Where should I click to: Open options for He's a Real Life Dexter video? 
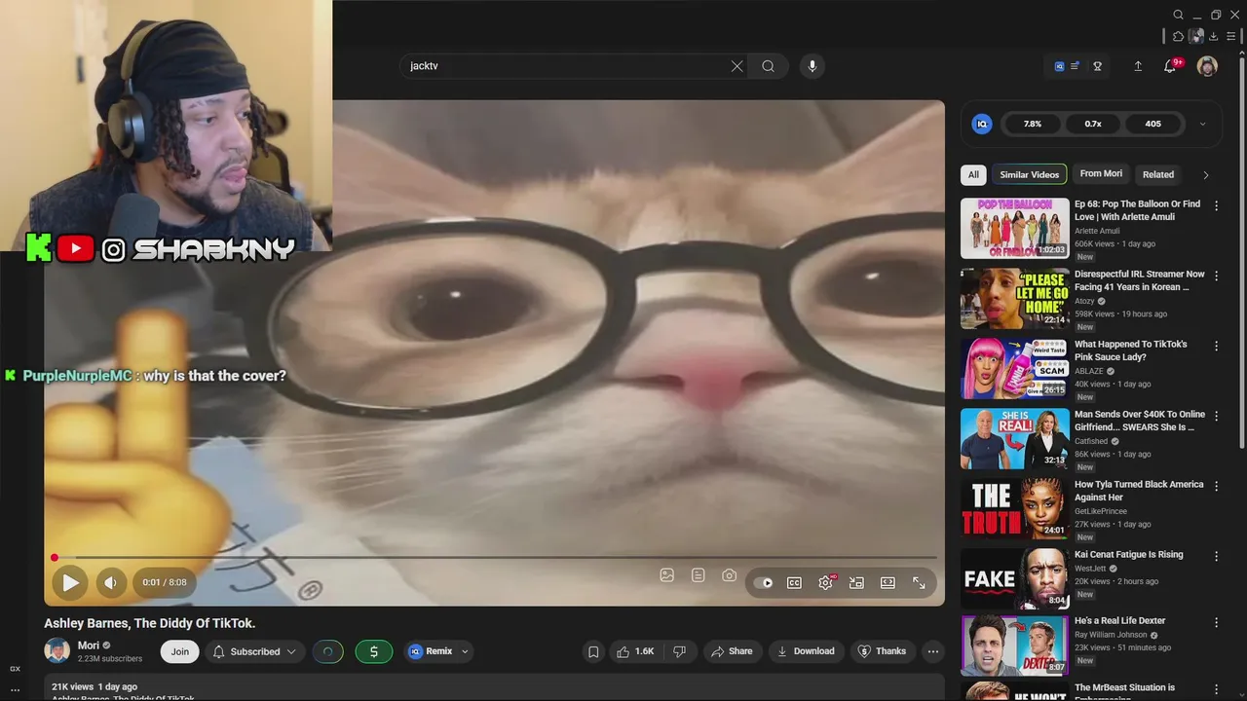coord(1216,623)
